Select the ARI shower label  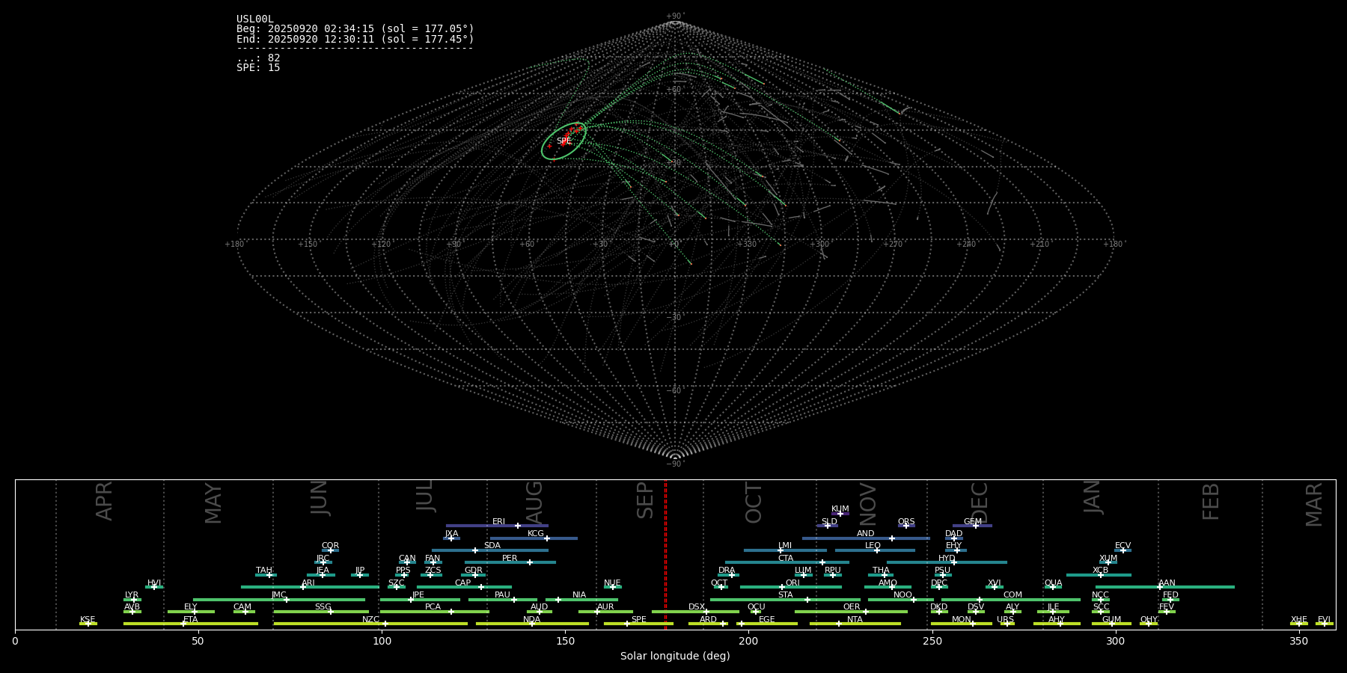pos(308,583)
